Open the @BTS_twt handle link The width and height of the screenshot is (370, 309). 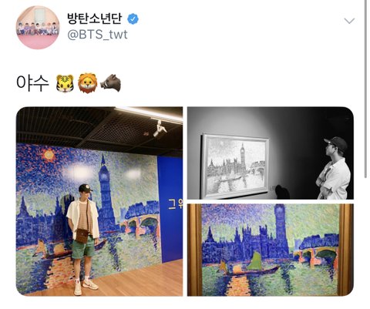(x=97, y=35)
